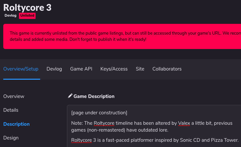Click the red Unlisted badge
The width and height of the screenshot is (241, 147).
pos(27,16)
